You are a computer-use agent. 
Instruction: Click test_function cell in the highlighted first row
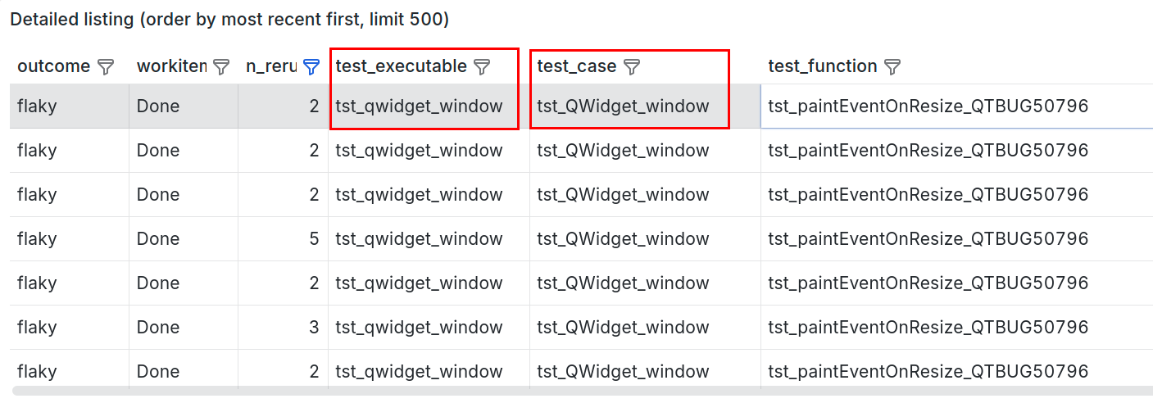click(928, 106)
